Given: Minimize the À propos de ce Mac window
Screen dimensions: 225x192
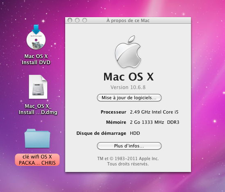Looking at the screenshot, I should [77, 20].
